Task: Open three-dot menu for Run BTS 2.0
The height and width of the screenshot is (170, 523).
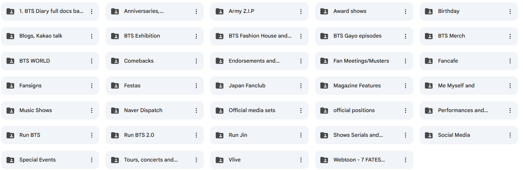Action: (x=196, y=135)
